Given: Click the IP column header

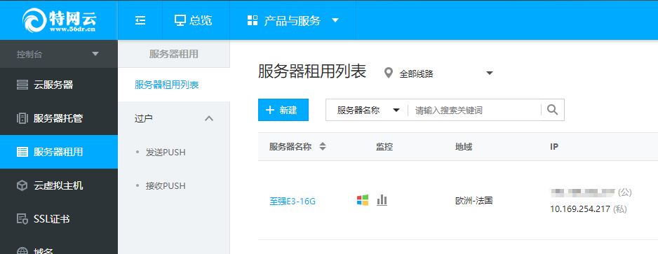Looking at the screenshot, I should coord(554,147).
